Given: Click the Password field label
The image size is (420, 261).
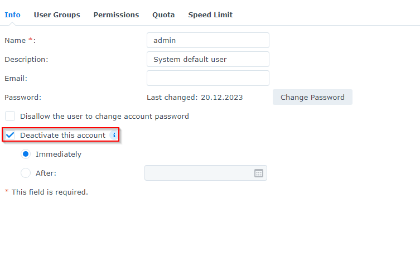Looking at the screenshot, I should click(x=23, y=98).
